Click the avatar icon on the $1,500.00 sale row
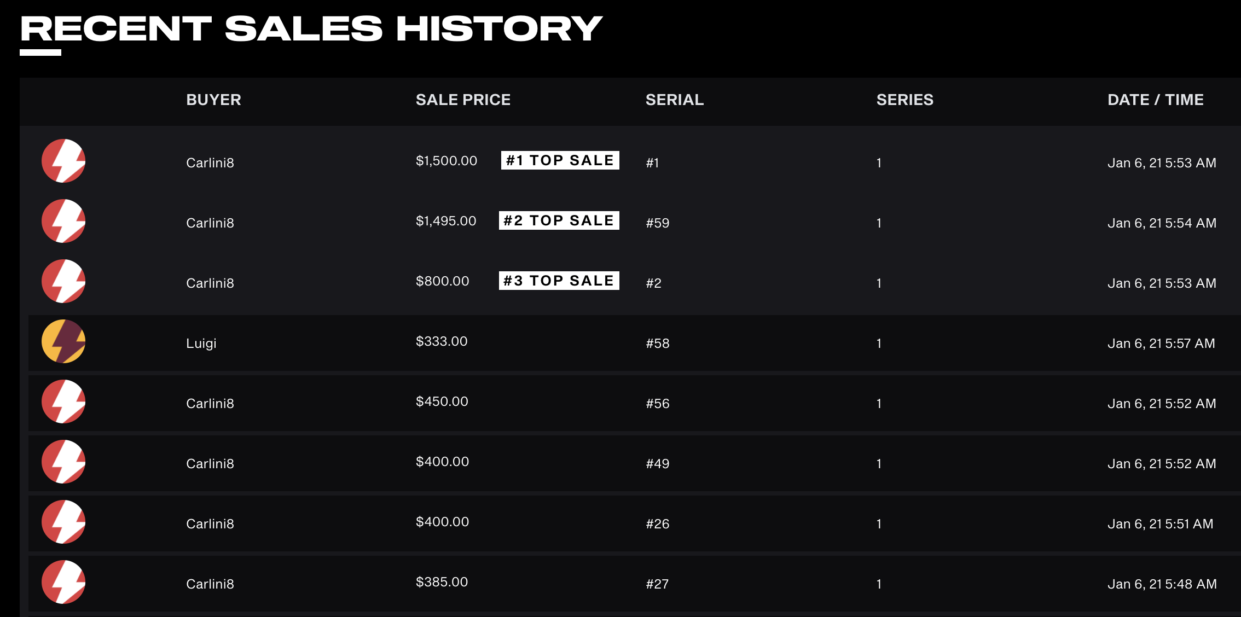Viewport: 1241px width, 617px height. (63, 161)
